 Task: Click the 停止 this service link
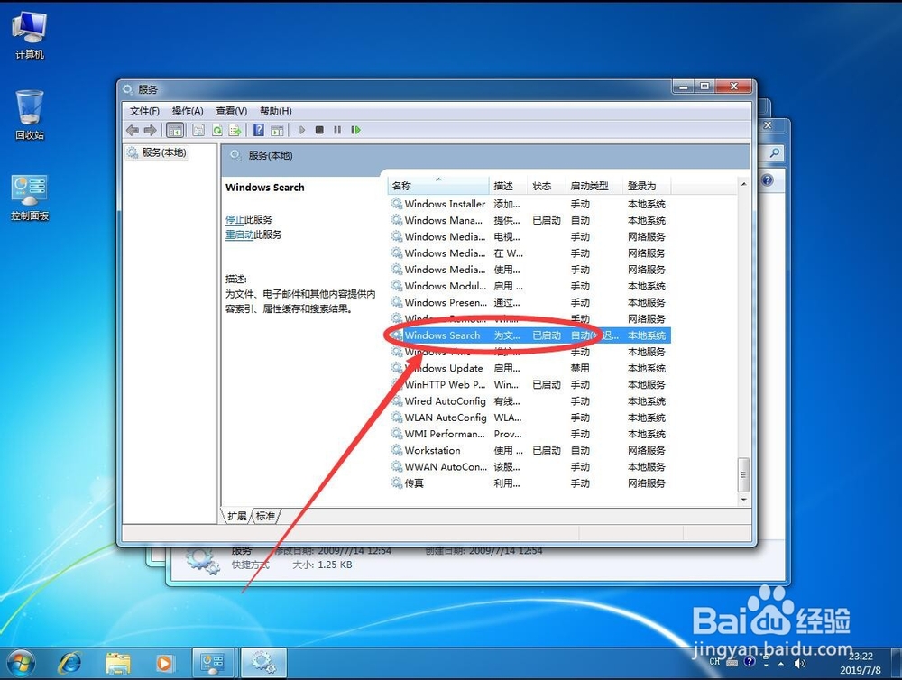point(238,218)
